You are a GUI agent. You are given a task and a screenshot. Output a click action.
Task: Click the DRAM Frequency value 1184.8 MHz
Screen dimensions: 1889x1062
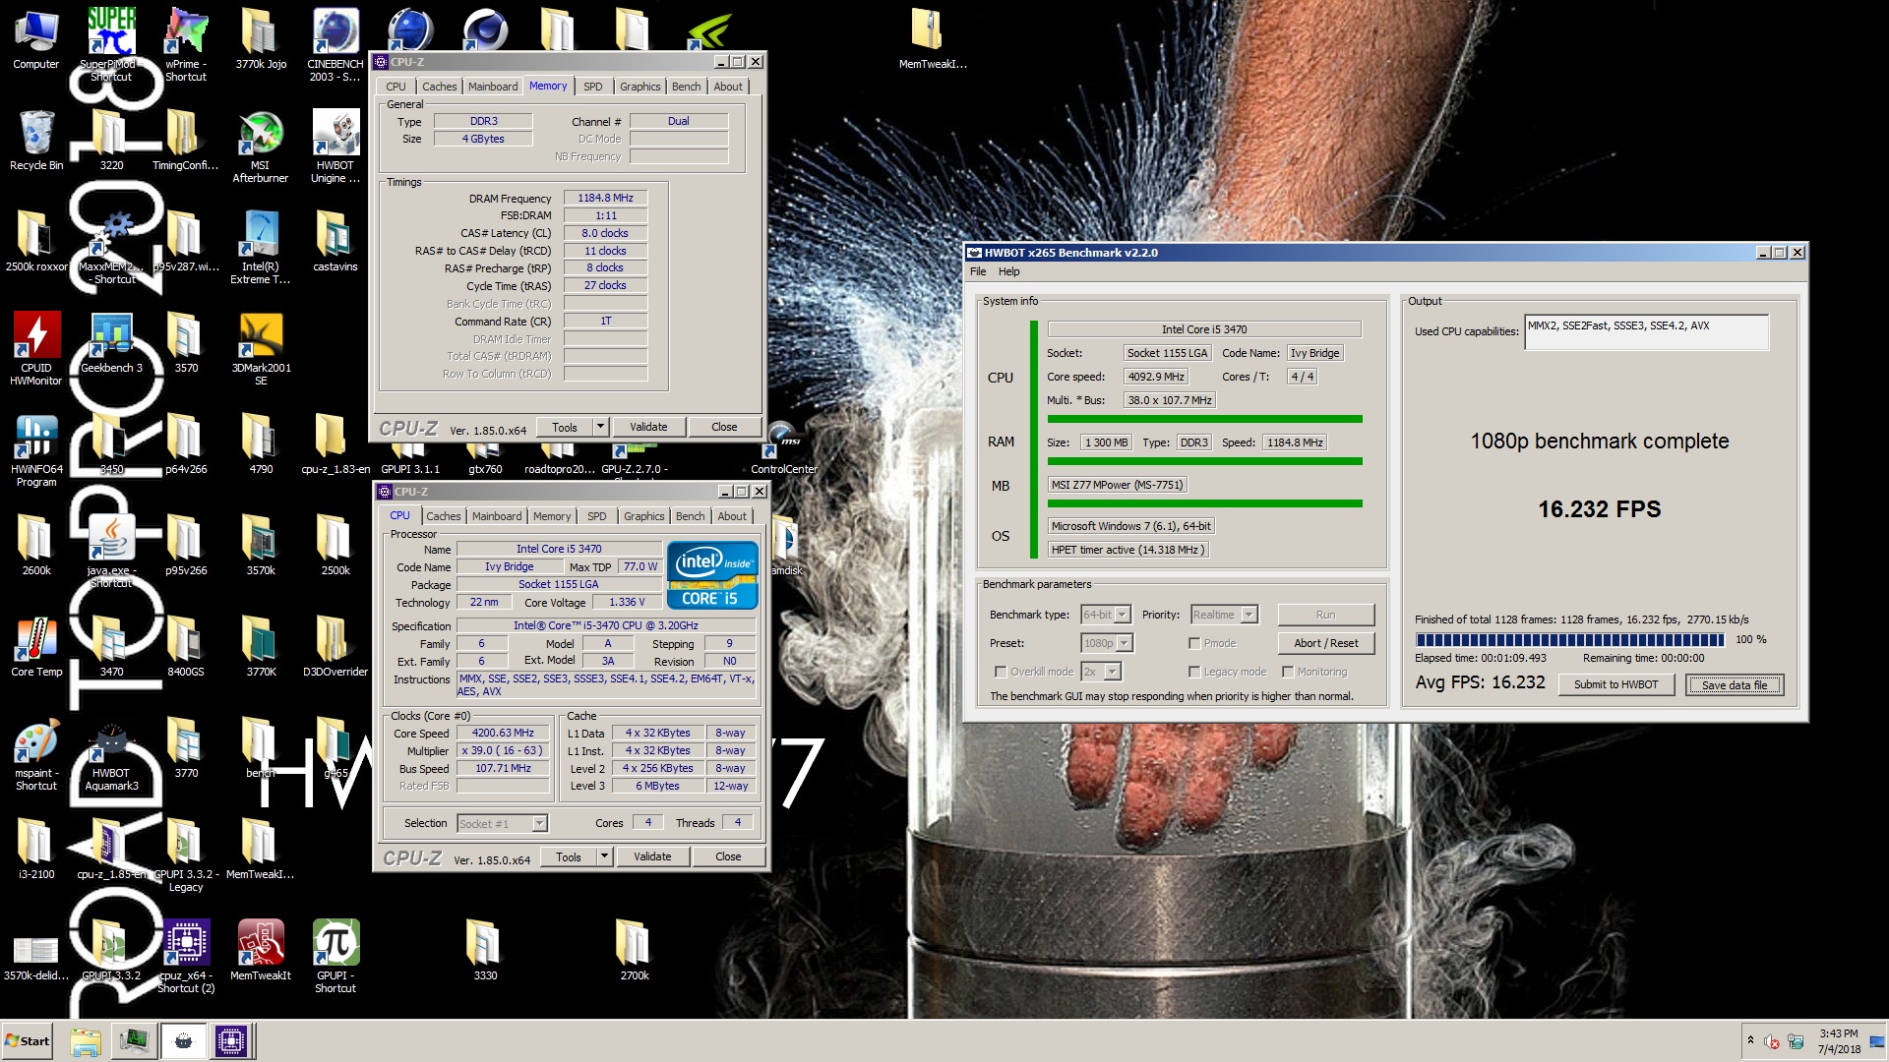605,198
